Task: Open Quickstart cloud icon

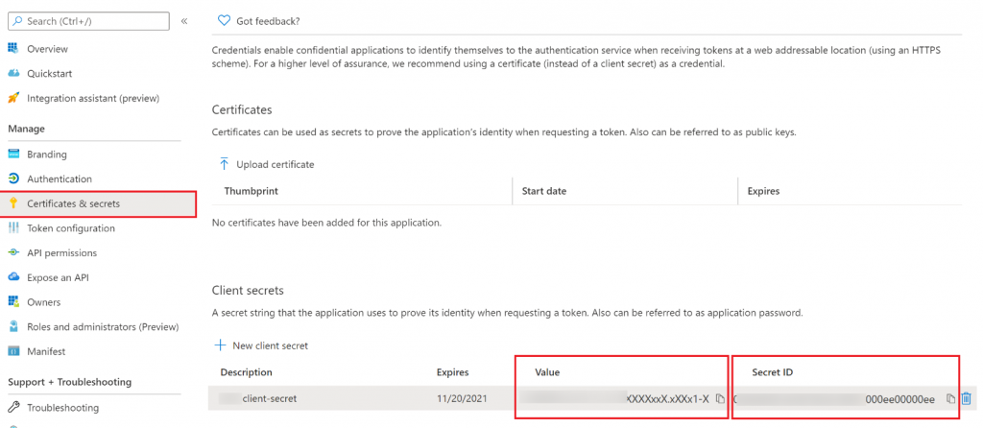Action: click(x=13, y=73)
